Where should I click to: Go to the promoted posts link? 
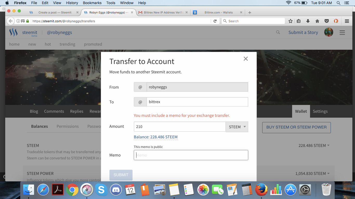[93, 44]
